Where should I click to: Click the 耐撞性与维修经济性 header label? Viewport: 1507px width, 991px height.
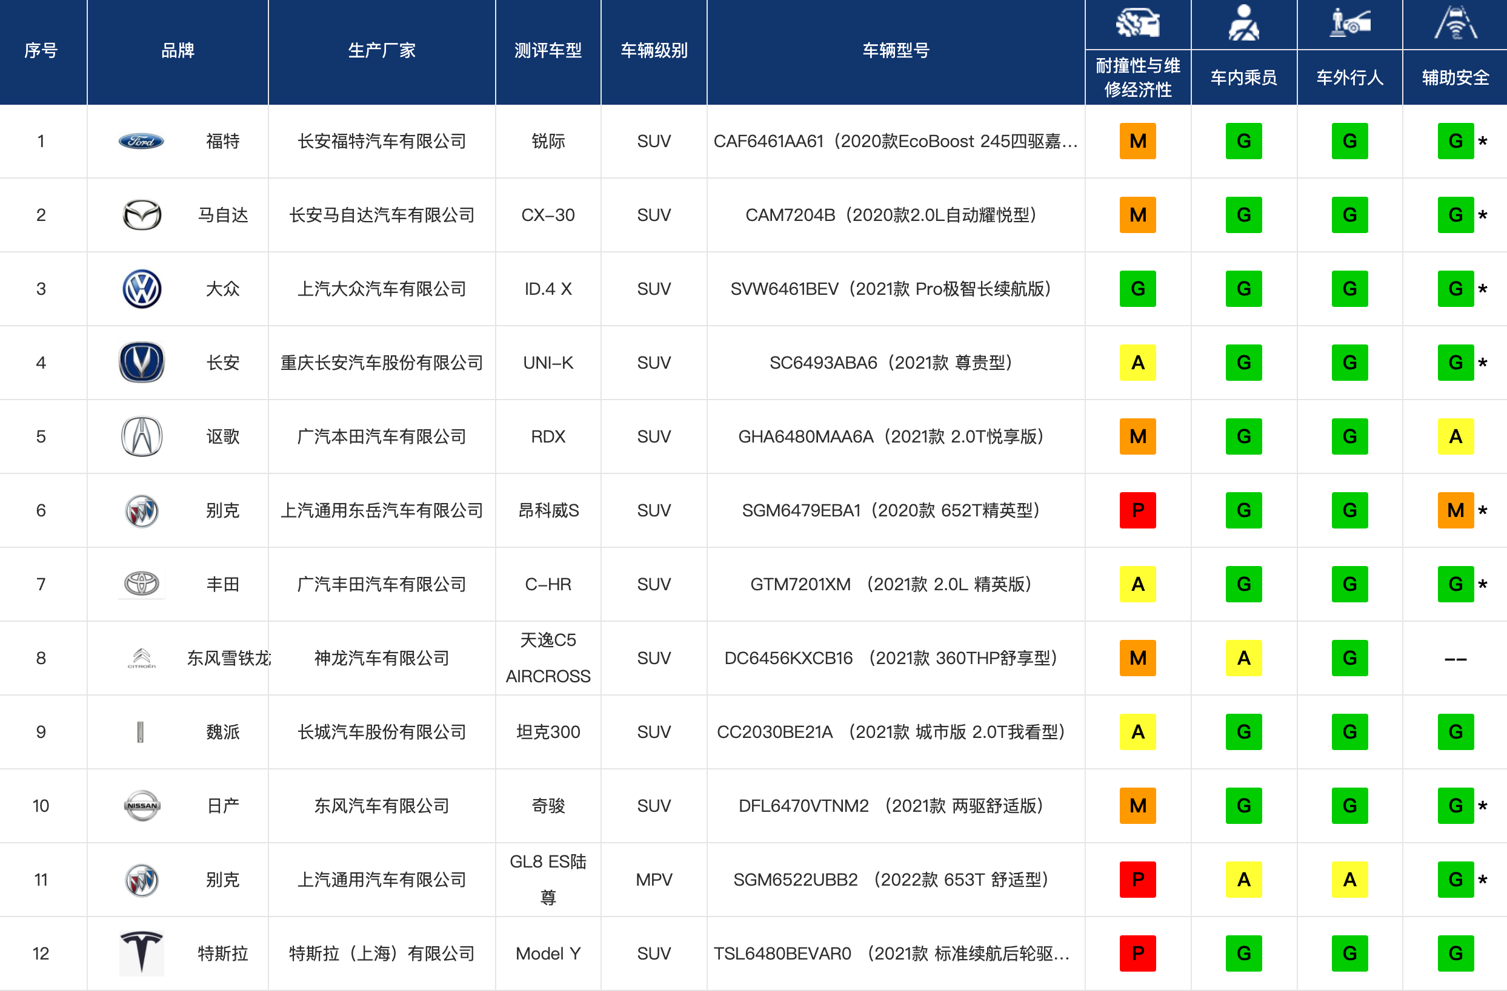(1137, 77)
